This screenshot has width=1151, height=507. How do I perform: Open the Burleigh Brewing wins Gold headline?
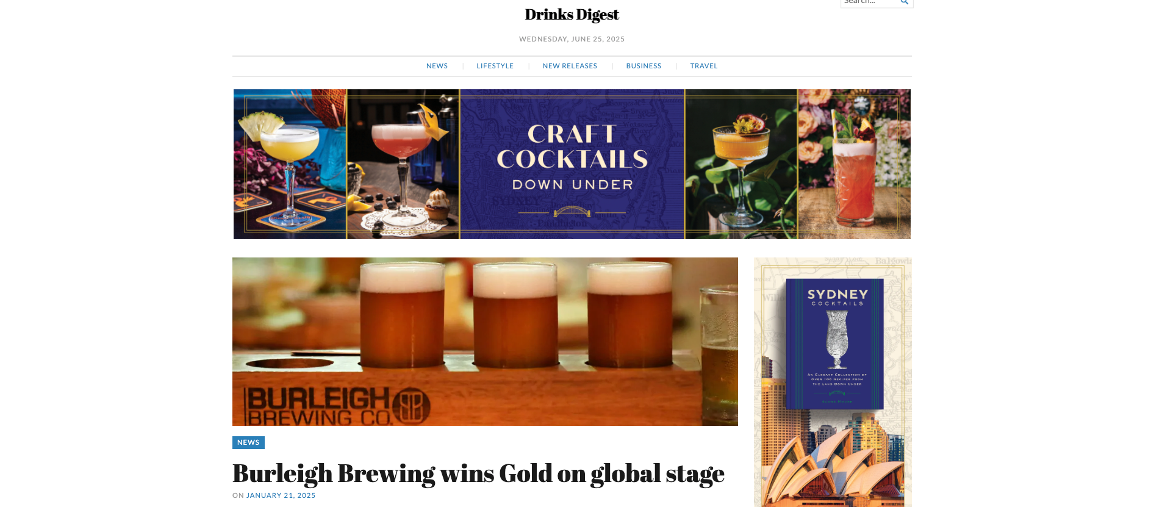(478, 474)
